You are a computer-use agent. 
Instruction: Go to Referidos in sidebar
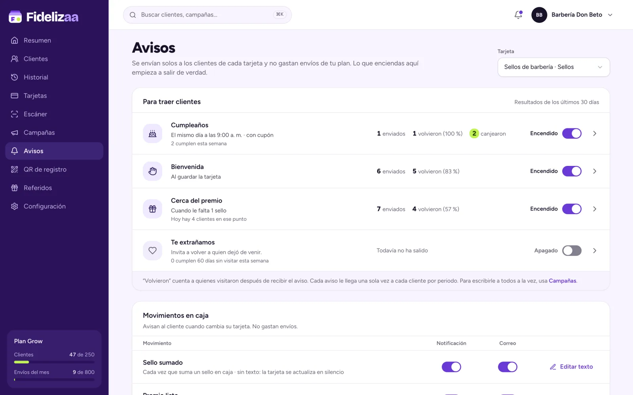(54, 188)
